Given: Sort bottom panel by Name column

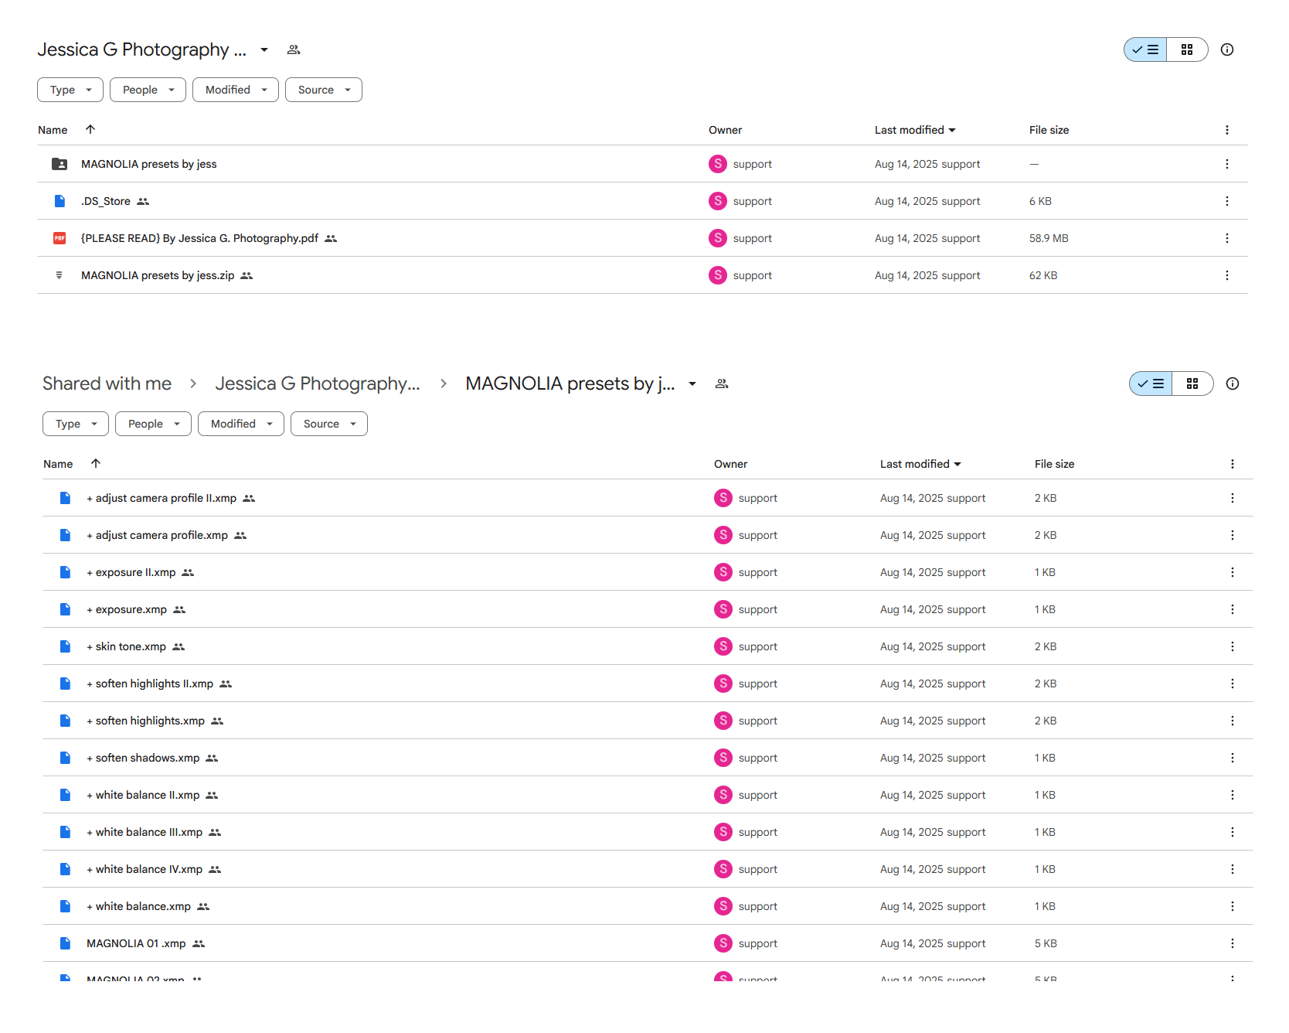Looking at the screenshot, I should 58,464.
